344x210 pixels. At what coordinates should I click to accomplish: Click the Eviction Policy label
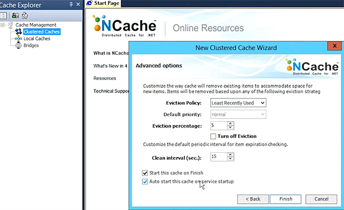tap(184, 103)
